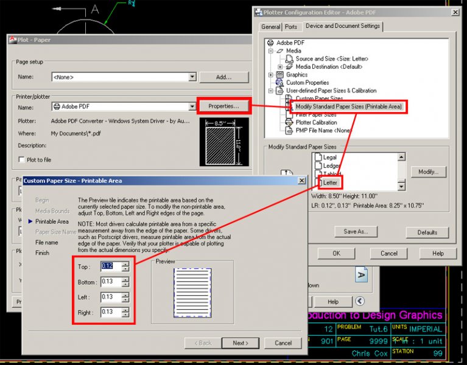Screen dimensions: 467x365
Task: Select the Device and Document Settings tab
Action: point(343,26)
